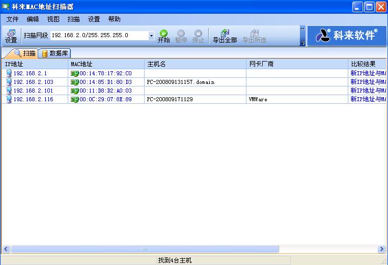Click hostname PC-200809171129
The width and height of the screenshot is (388, 265).
[x=170, y=99]
